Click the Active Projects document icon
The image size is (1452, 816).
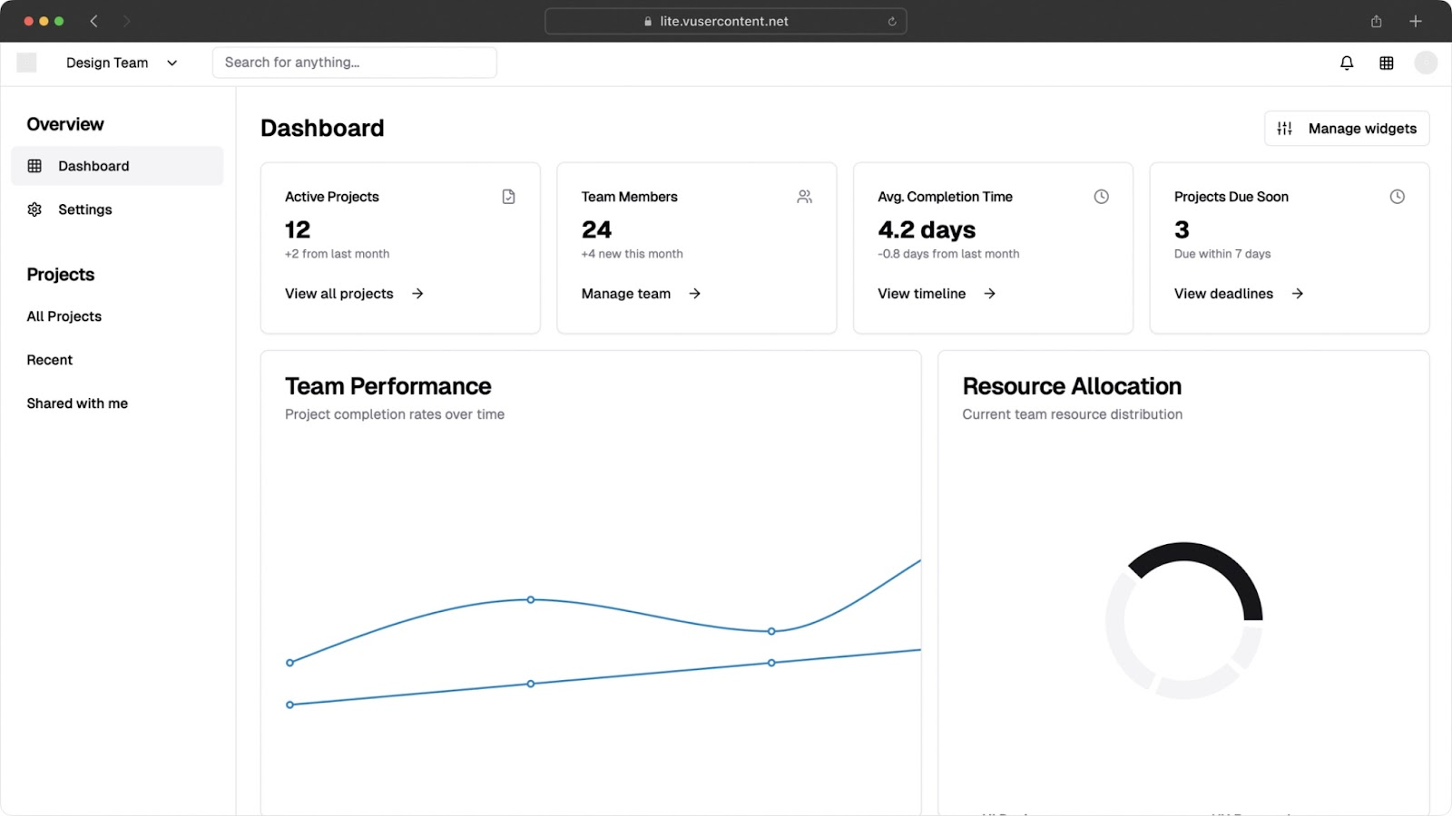508,197
